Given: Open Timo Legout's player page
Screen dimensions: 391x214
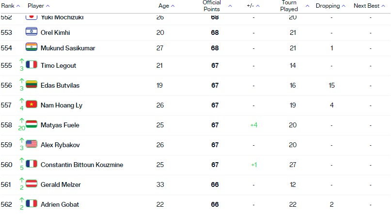Looking at the screenshot, I should [x=58, y=65].
